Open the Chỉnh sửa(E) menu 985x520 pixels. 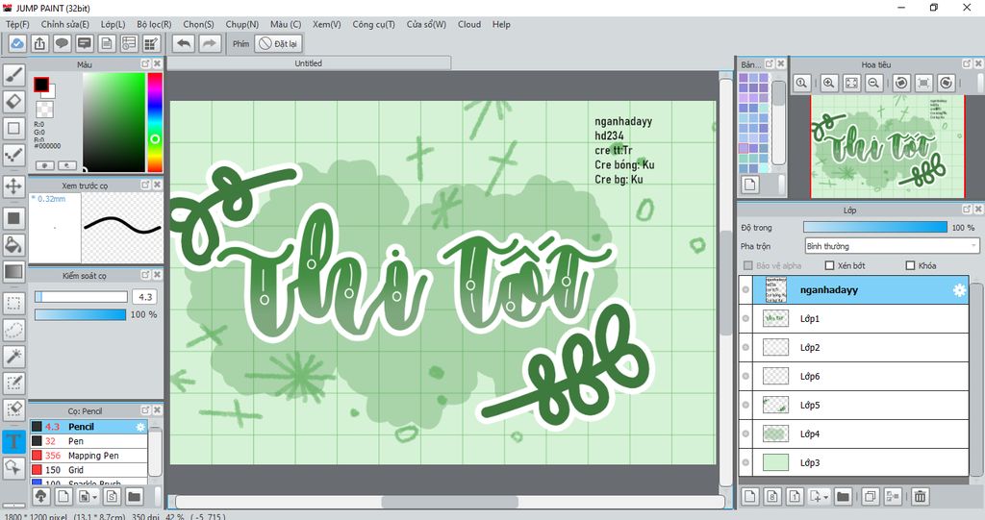pos(65,24)
